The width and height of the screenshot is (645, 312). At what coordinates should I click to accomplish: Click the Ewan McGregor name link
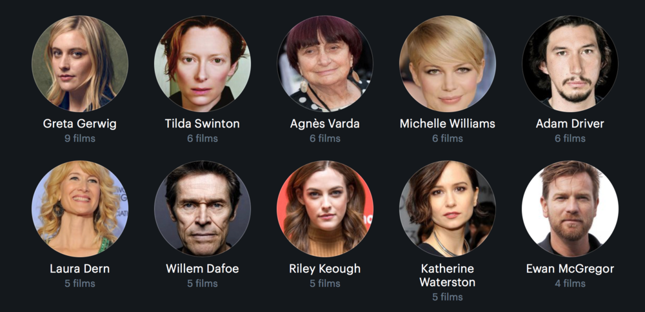[570, 269]
